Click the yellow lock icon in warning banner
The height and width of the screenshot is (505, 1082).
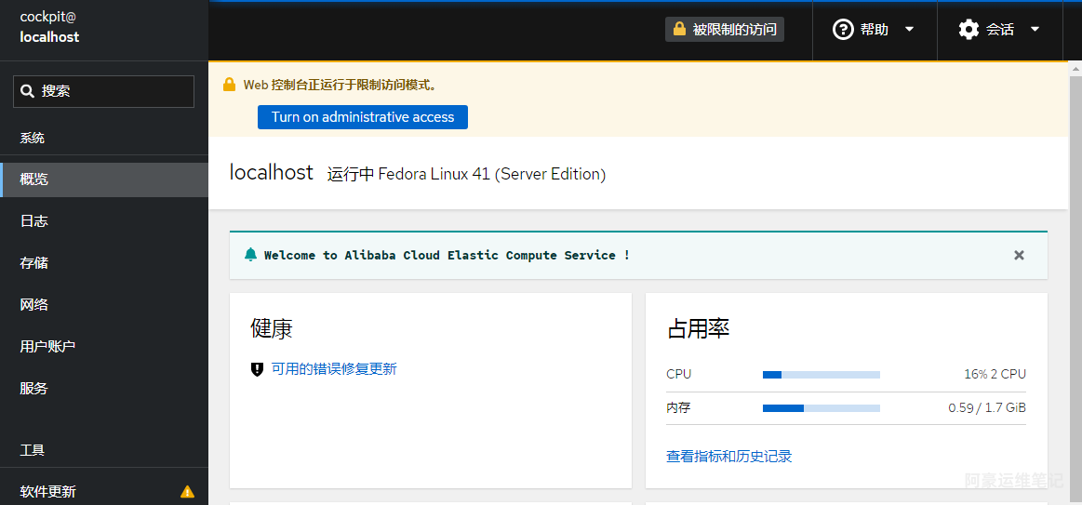229,85
